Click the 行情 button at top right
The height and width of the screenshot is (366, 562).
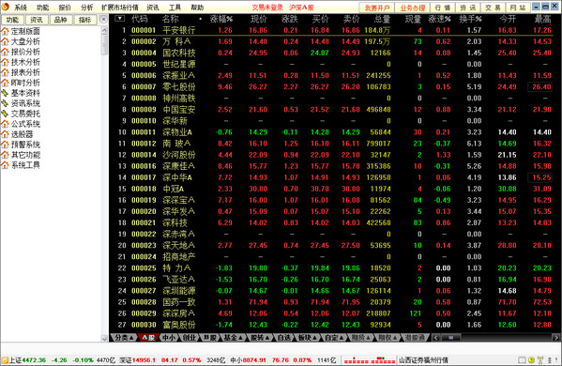pos(443,8)
